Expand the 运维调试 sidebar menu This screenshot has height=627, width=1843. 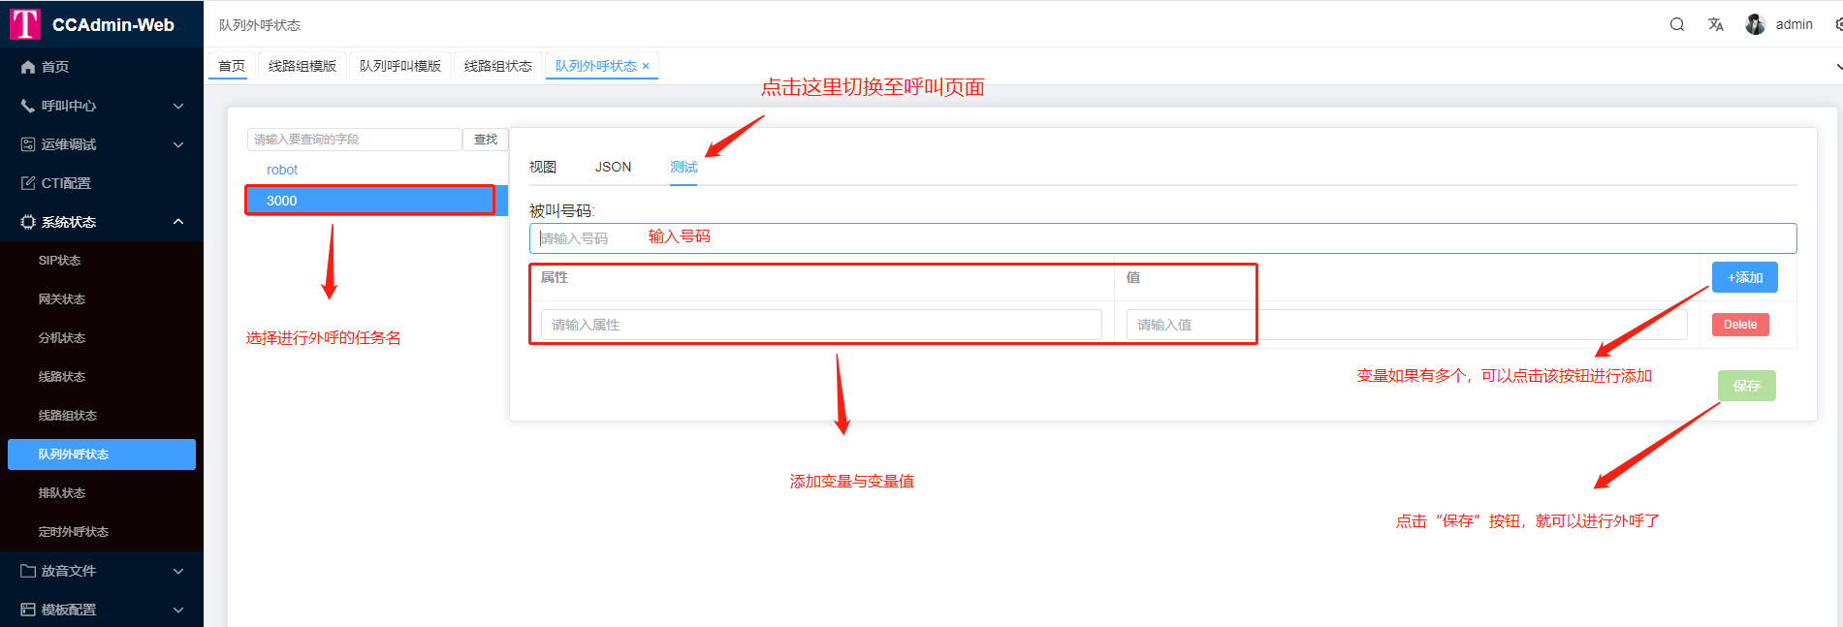[x=102, y=144]
